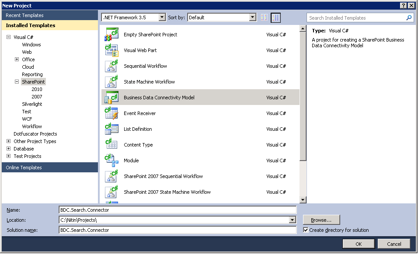
Task: Select the Module template name
Action: pyautogui.click(x=131, y=161)
